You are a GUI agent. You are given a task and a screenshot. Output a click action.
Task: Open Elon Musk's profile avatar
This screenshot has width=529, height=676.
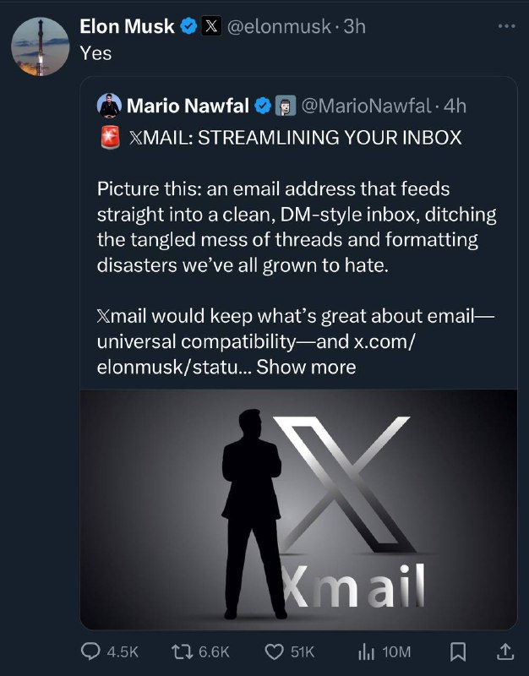[x=40, y=46]
